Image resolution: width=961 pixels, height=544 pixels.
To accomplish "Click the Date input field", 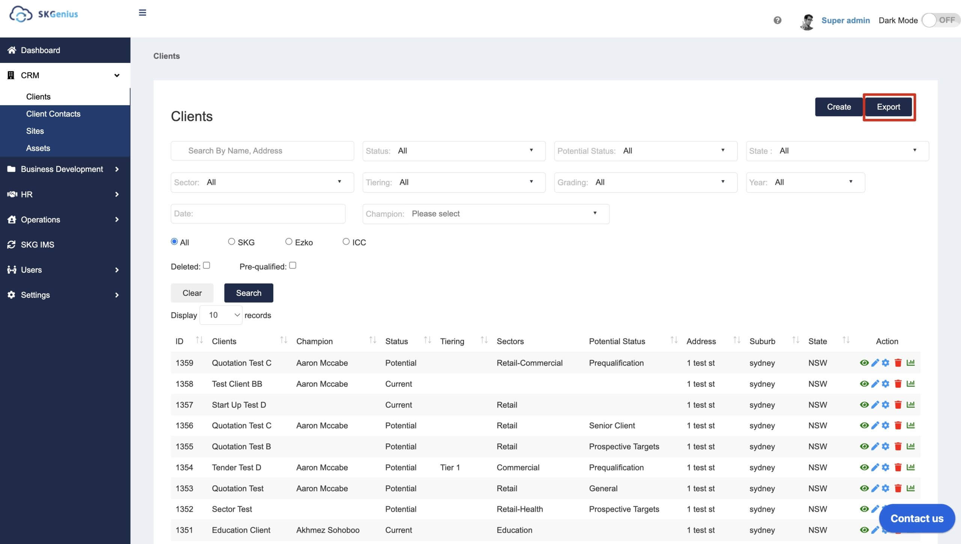I will (x=258, y=214).
